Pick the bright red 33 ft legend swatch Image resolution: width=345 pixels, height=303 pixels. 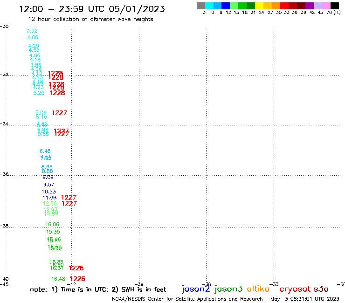(x=284, y=6)
